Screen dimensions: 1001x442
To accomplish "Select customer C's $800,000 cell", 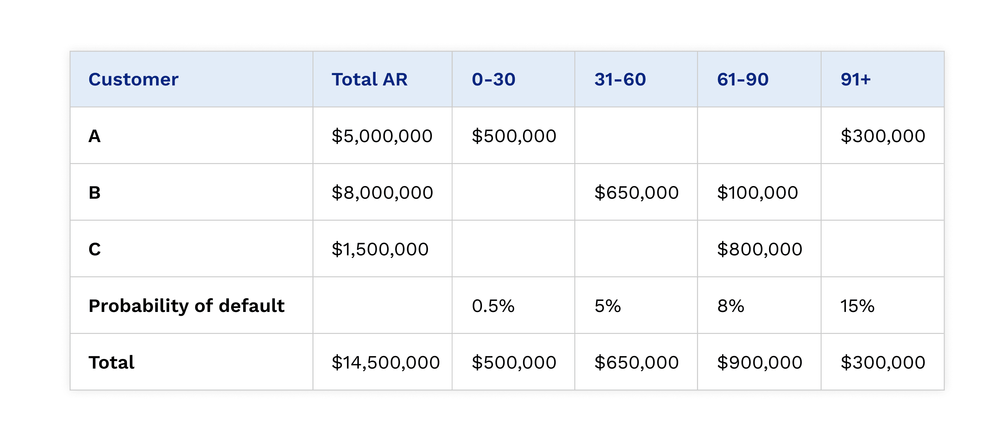I will coord(759,249).
